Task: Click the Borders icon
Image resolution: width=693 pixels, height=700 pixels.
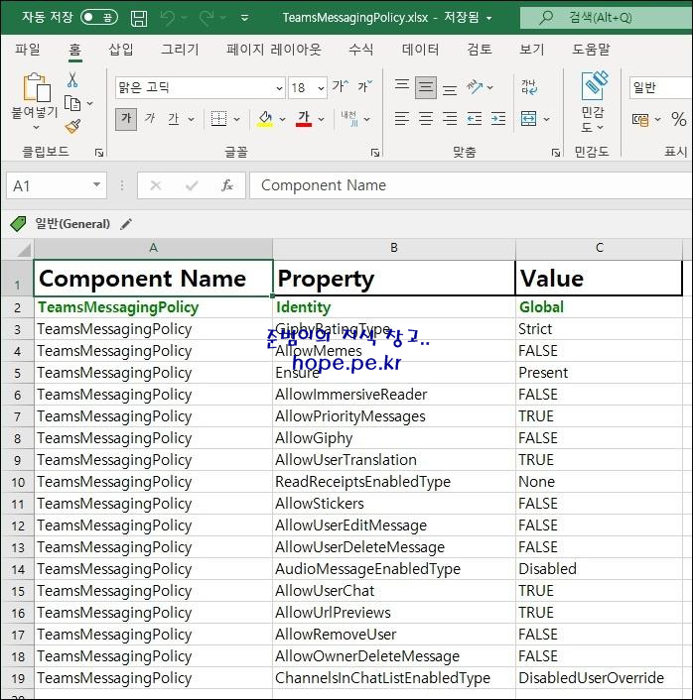Action: pyautogui.click(x=218, y=119)
